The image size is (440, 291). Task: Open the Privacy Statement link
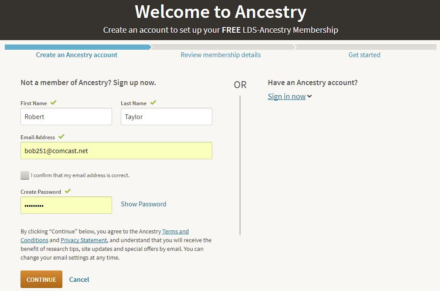coord(84,240)
